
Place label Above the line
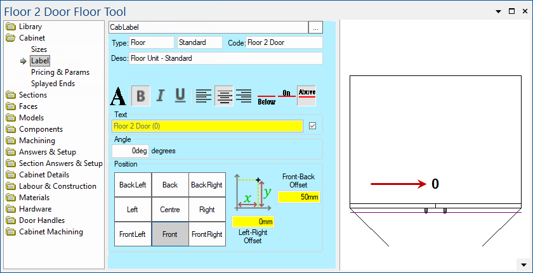(306, 96)
